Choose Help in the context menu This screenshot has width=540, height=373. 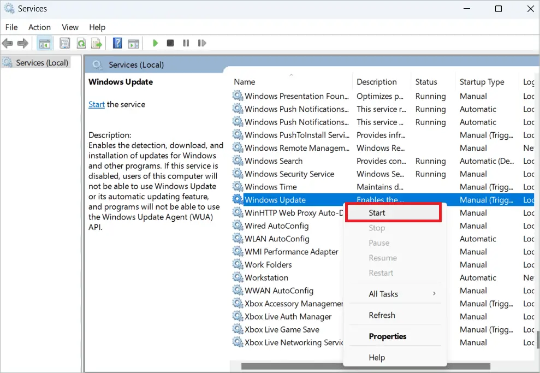point(395,358)
